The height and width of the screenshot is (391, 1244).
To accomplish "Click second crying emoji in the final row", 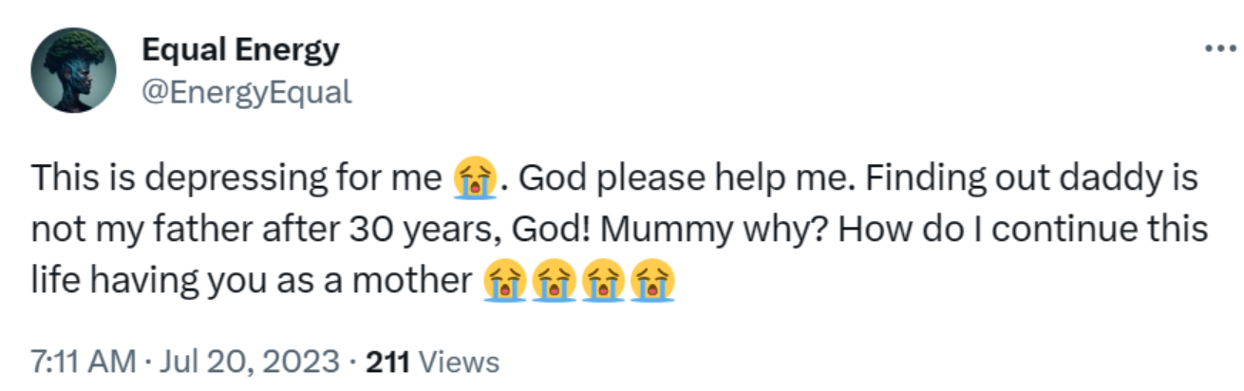I will pyautogui.click(x=554, y=281).
